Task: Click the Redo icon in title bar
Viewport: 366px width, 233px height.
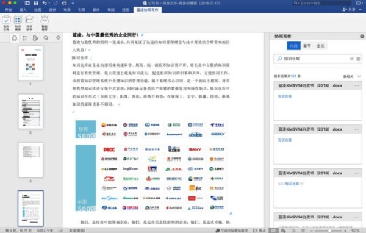Action: tap(56, 3)
